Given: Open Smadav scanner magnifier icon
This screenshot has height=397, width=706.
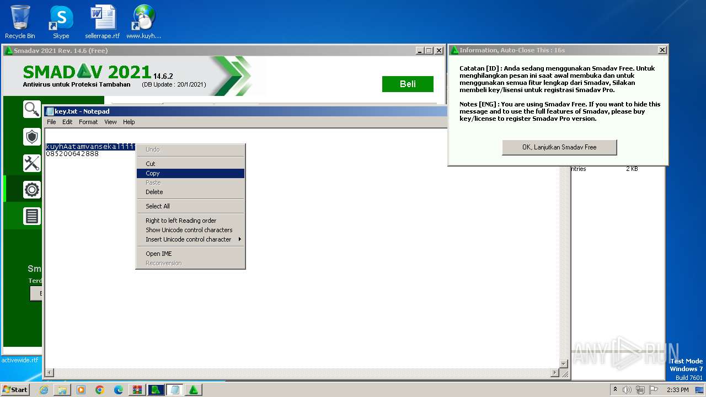Looking at the screenshot, I should (x=32, y=109).
